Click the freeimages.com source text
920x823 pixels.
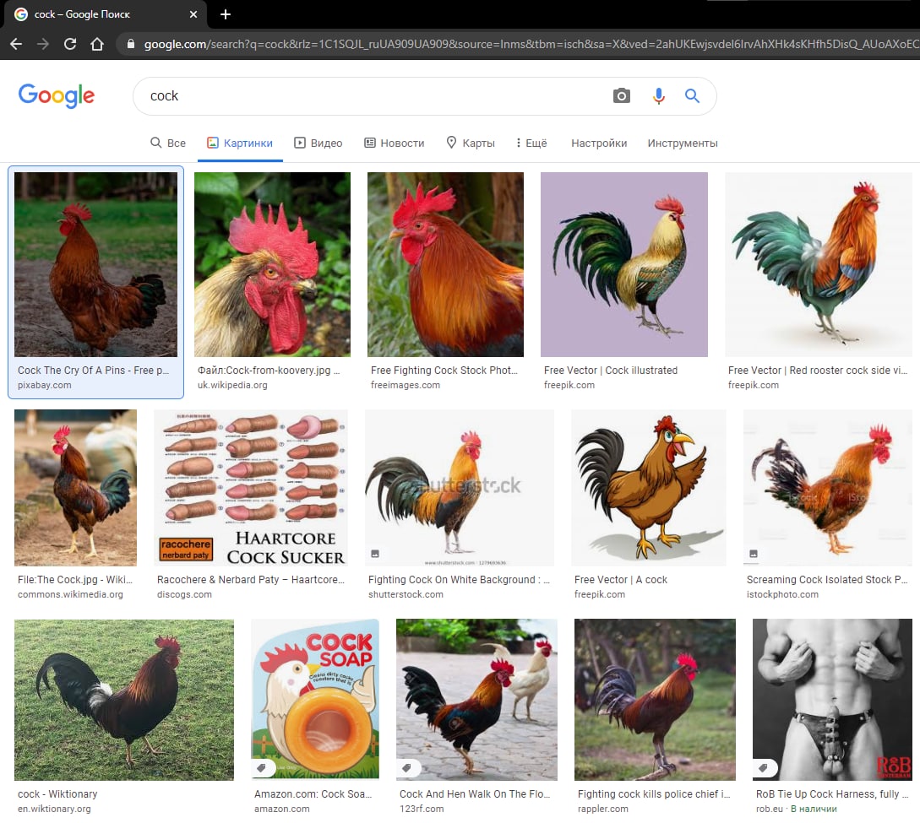[x=405, y=385]
